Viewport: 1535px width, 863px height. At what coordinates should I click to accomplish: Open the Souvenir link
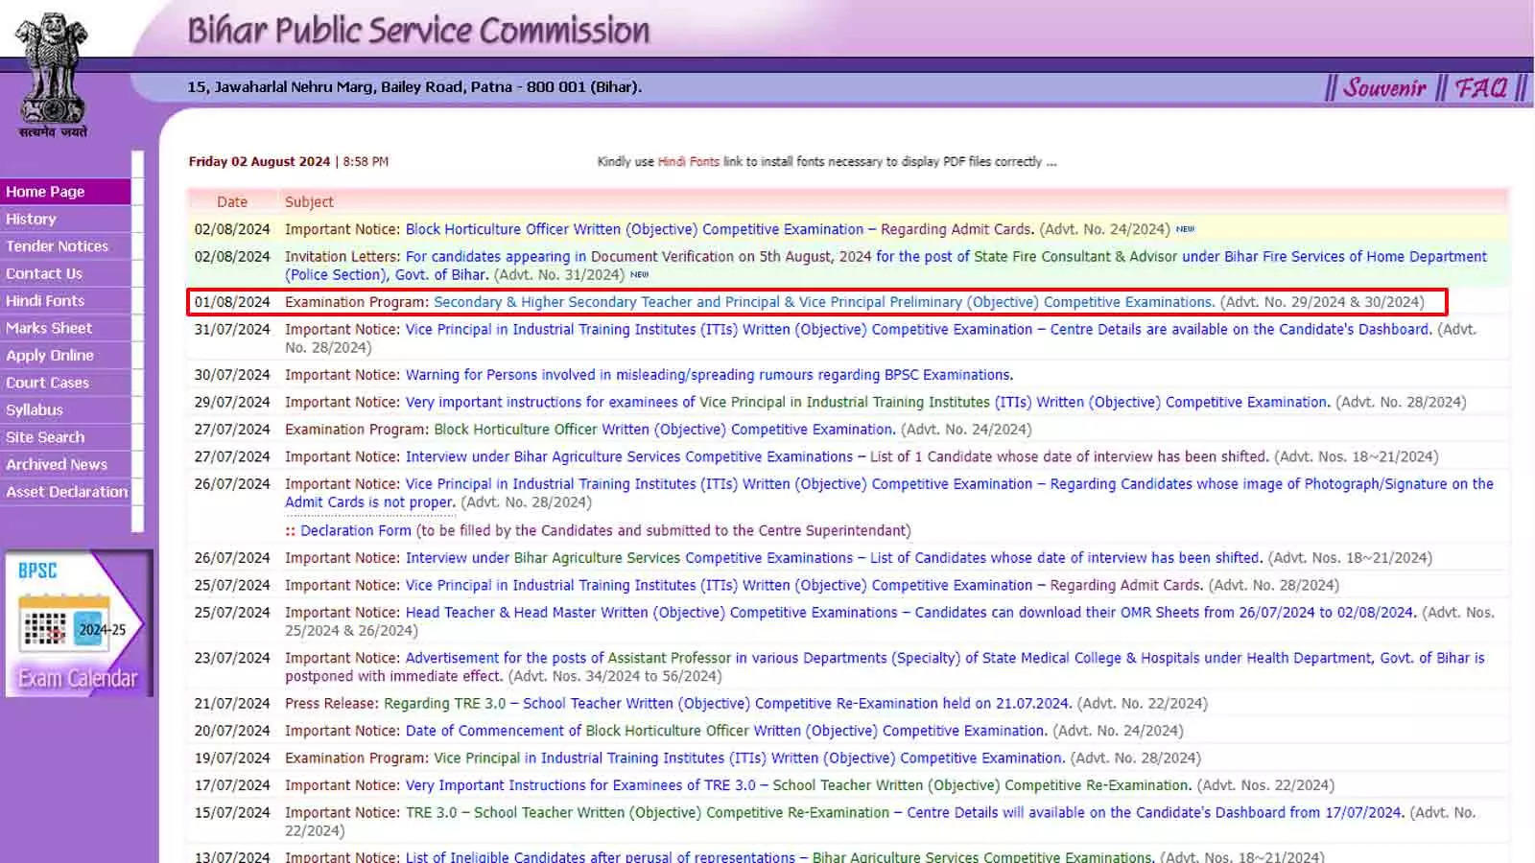1383,88
